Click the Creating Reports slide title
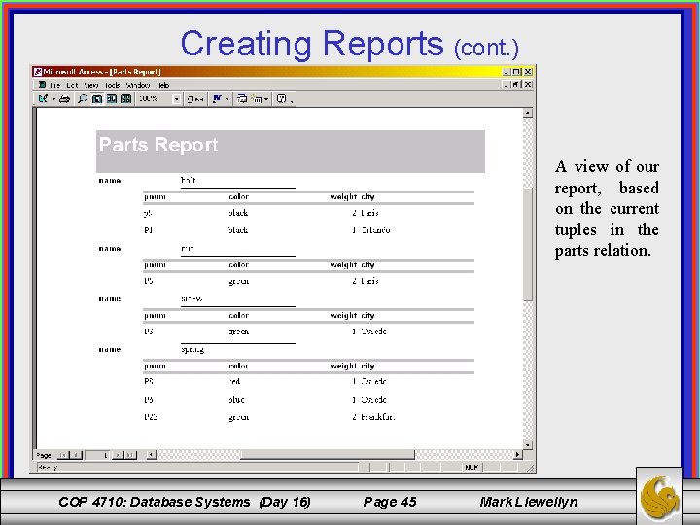The width and height of the screenshot is (700, 525). [x=350, y=44]
